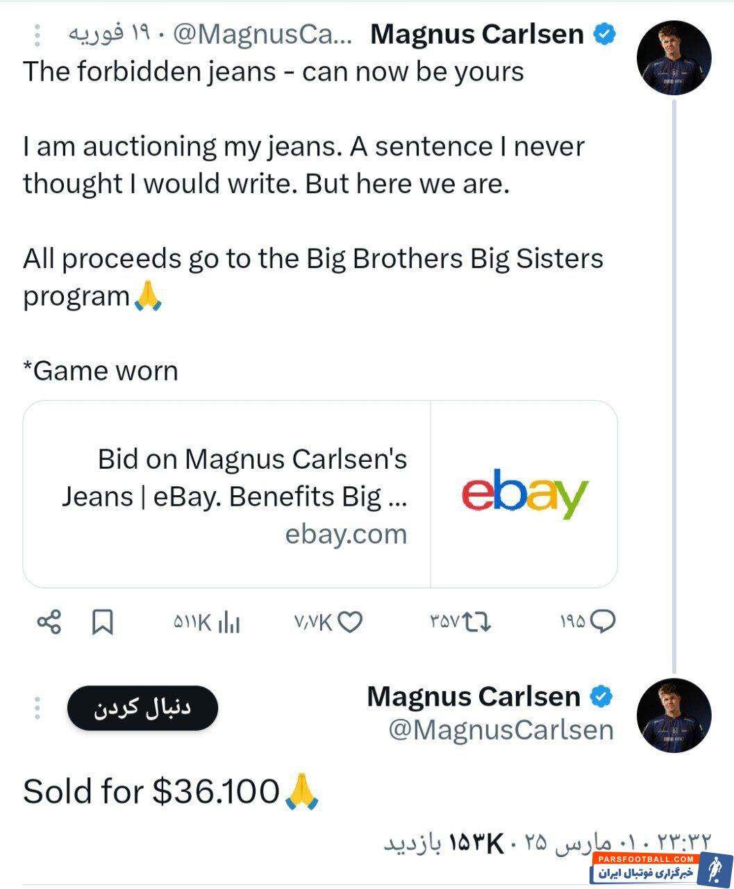Bookmark the jeans auction tweet

coord(103,622)
